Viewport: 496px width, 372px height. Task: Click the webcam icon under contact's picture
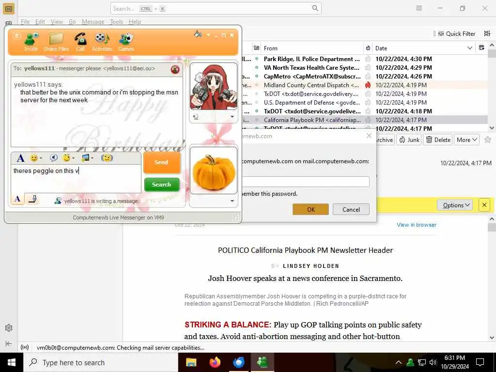click(196, 117)
